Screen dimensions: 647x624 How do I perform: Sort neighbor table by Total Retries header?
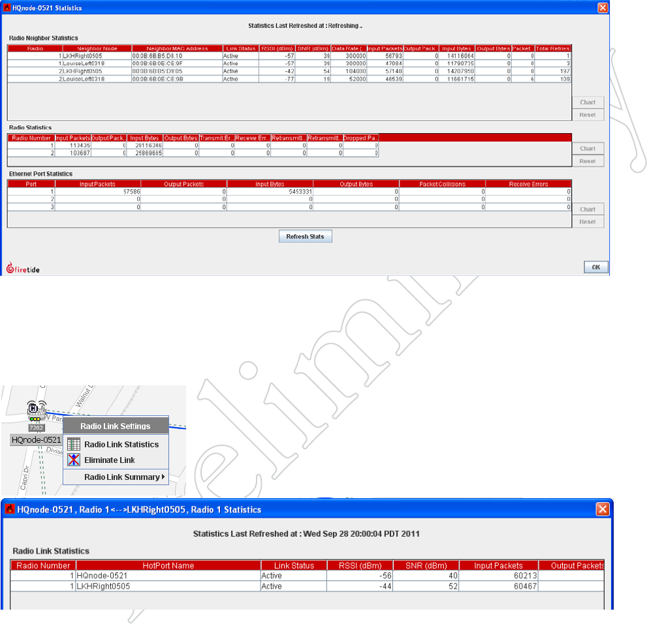point(553,49)
